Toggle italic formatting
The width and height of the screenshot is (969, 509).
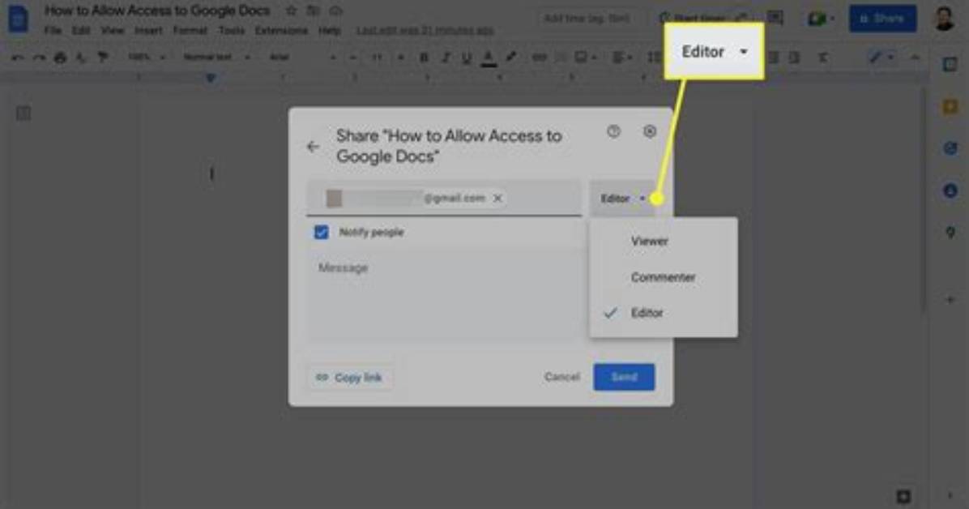pos(445,58)
